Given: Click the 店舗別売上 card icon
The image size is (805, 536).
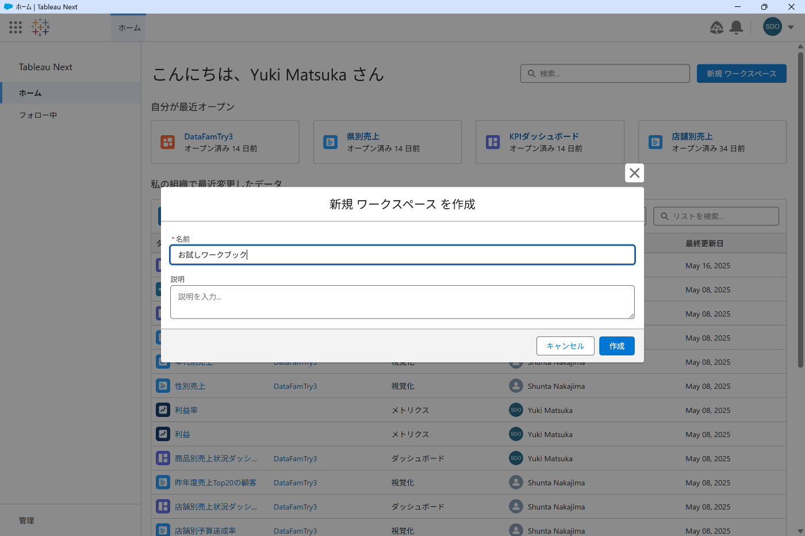Looking at the screenshot, I should (655, 142).
